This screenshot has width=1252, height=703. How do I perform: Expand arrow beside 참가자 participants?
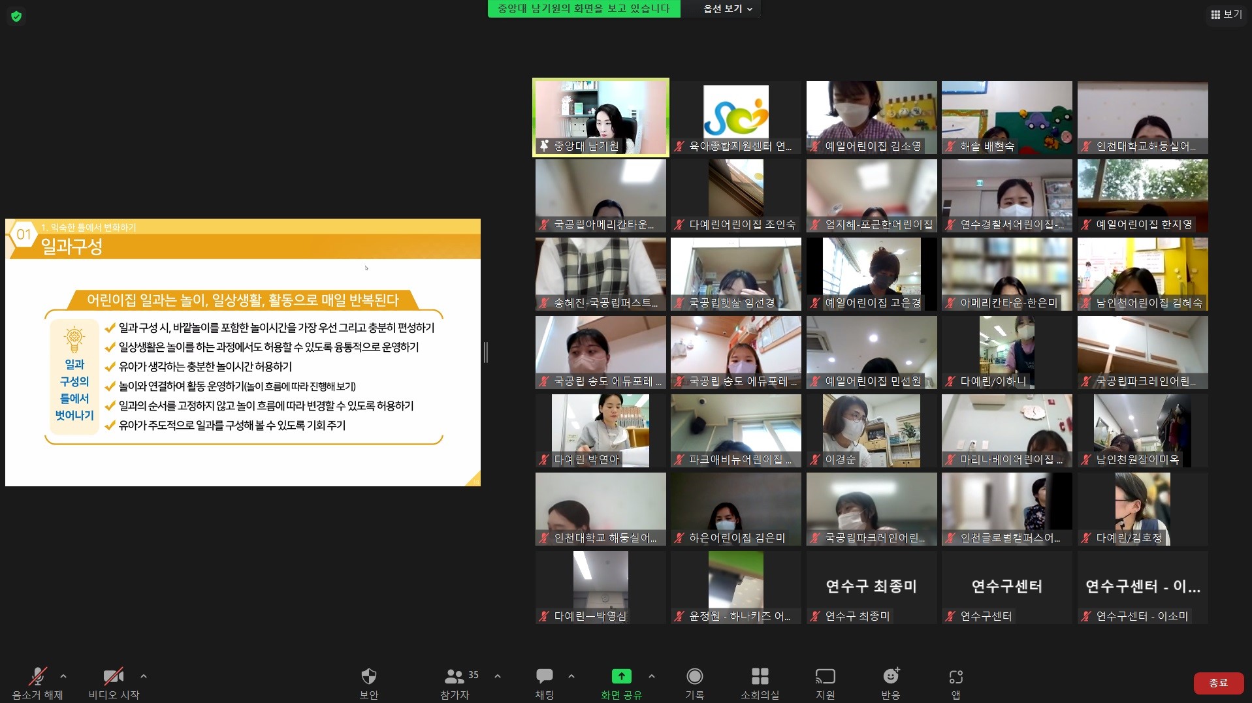pos(498,676)
